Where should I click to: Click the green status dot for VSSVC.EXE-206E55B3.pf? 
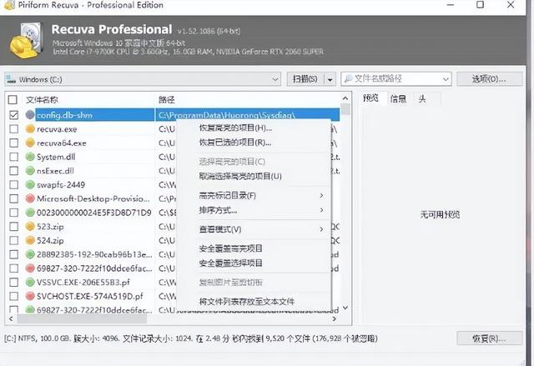coord(30,283)
